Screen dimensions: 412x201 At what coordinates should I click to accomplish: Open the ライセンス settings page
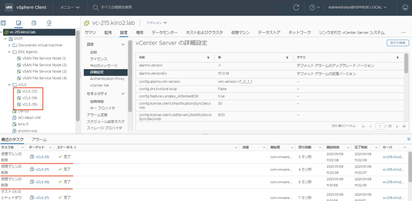tap(99, 59)
